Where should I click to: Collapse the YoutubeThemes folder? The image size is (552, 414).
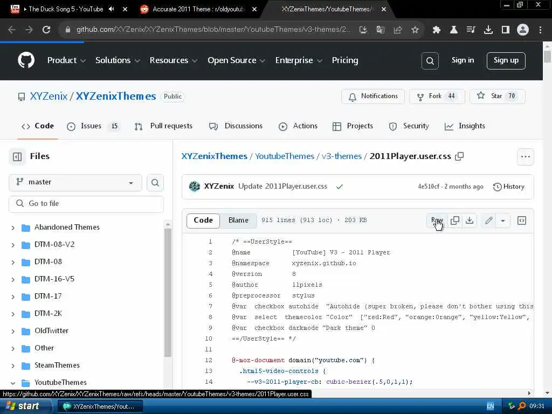pyautogui.click(x=13, y=383)
